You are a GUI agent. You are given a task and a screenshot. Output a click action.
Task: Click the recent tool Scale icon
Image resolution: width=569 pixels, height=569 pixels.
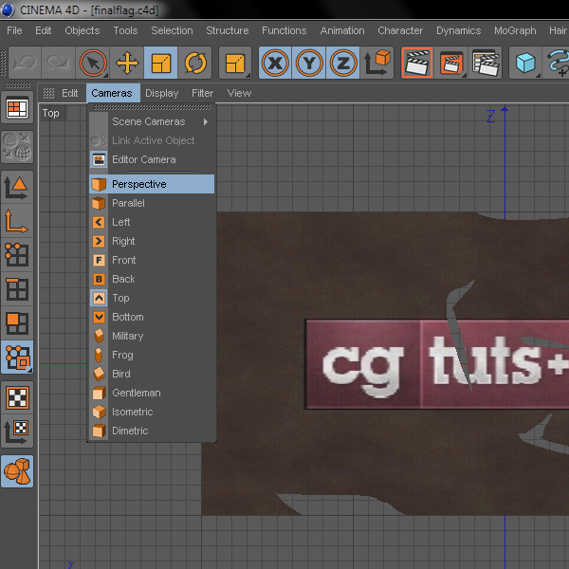[235, 63]
